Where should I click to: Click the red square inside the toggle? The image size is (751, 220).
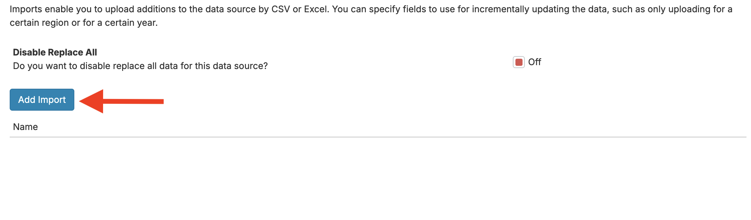(519, 62)
